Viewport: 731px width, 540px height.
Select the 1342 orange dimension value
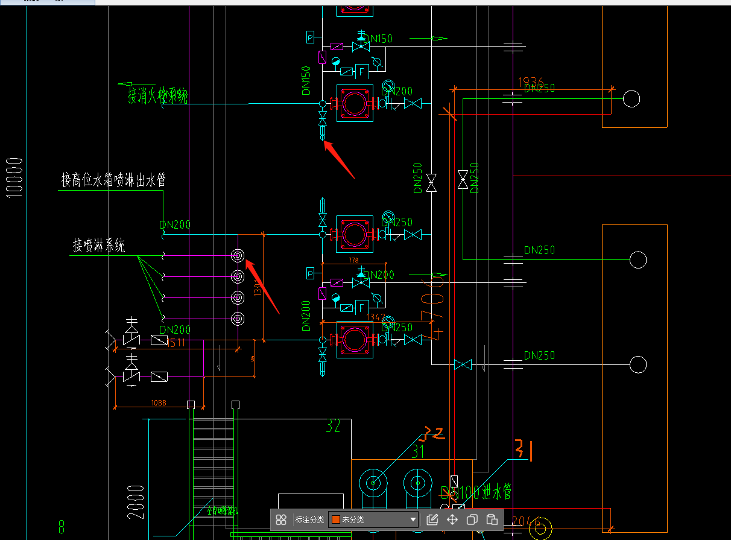click(x=376, y=317)
